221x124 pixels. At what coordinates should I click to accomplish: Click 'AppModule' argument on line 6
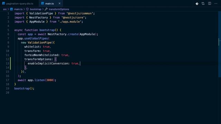point(87,34)
